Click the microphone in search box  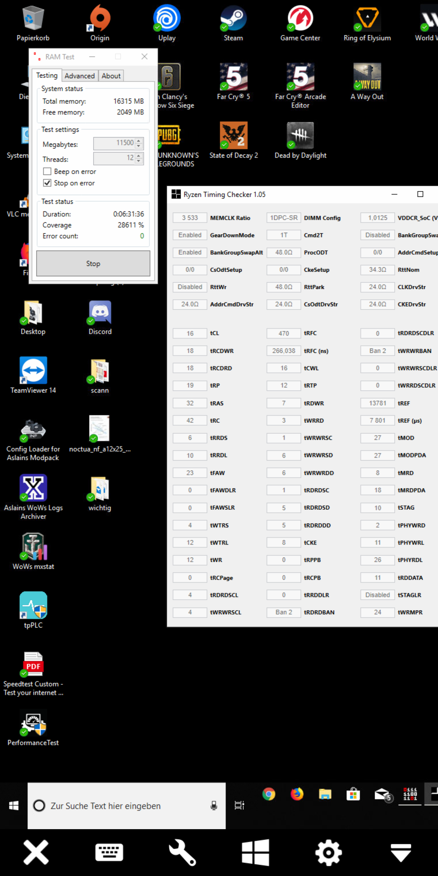214,805
